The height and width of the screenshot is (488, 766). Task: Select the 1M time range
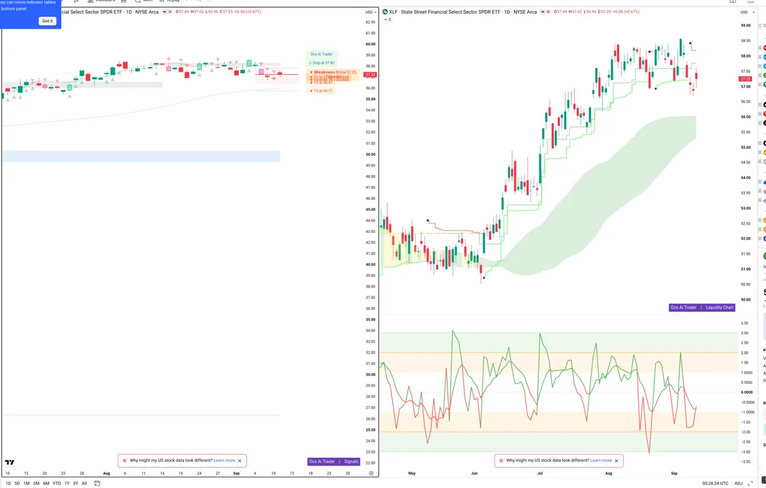[26, 483]
